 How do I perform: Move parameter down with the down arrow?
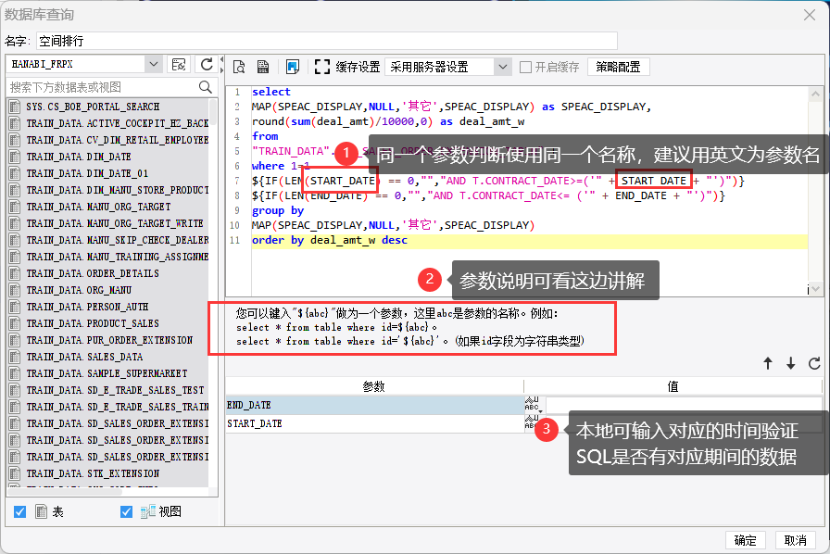click(x=791, y=363)
